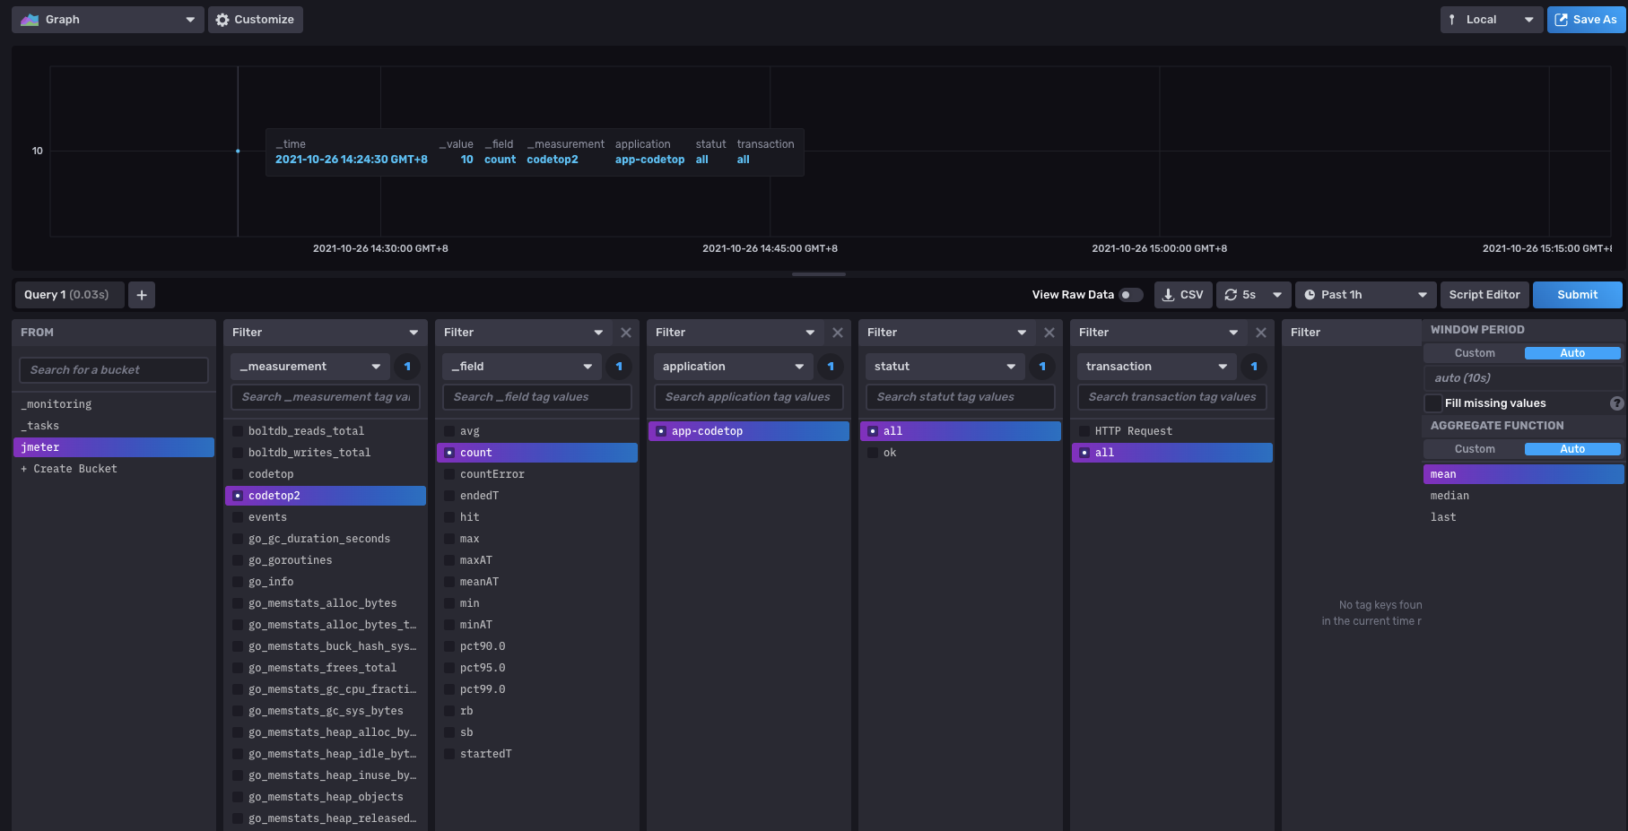
Task: Open the Local timezone dropdown
Action: pos(1491,20)
